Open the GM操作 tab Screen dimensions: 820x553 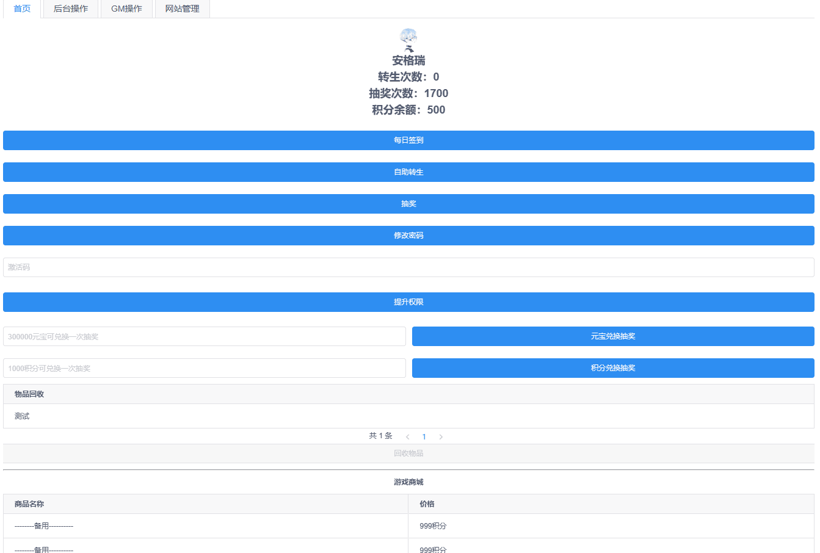tap(126, 9)
